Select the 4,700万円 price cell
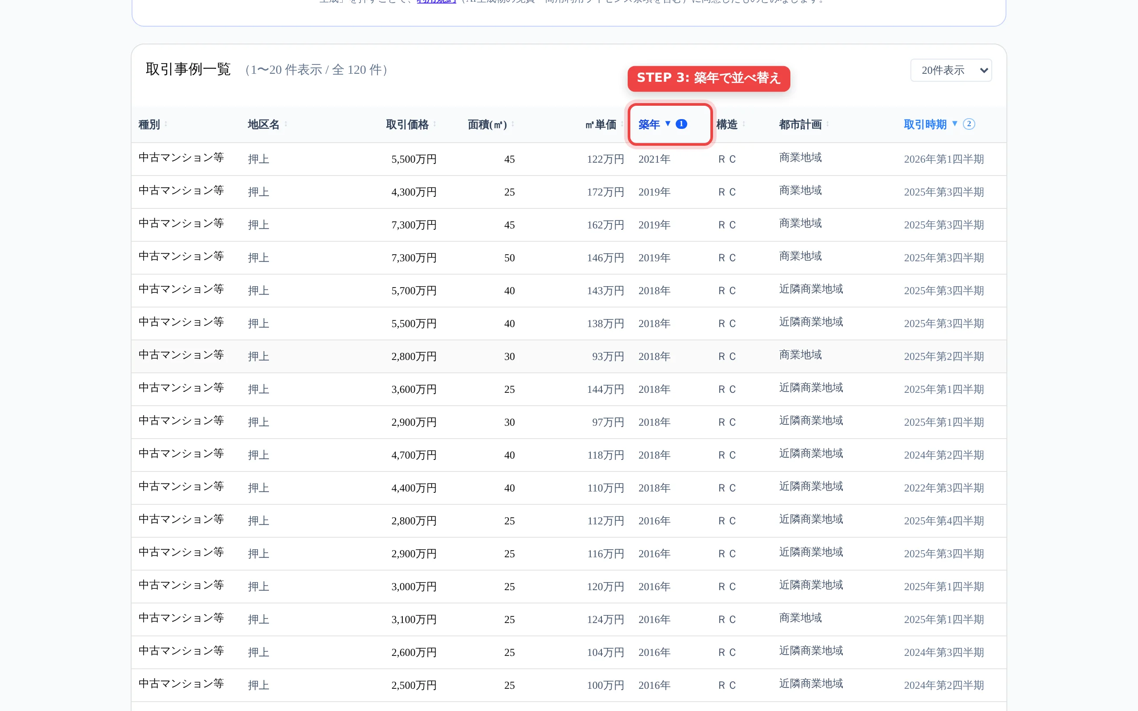 [414, 455]
